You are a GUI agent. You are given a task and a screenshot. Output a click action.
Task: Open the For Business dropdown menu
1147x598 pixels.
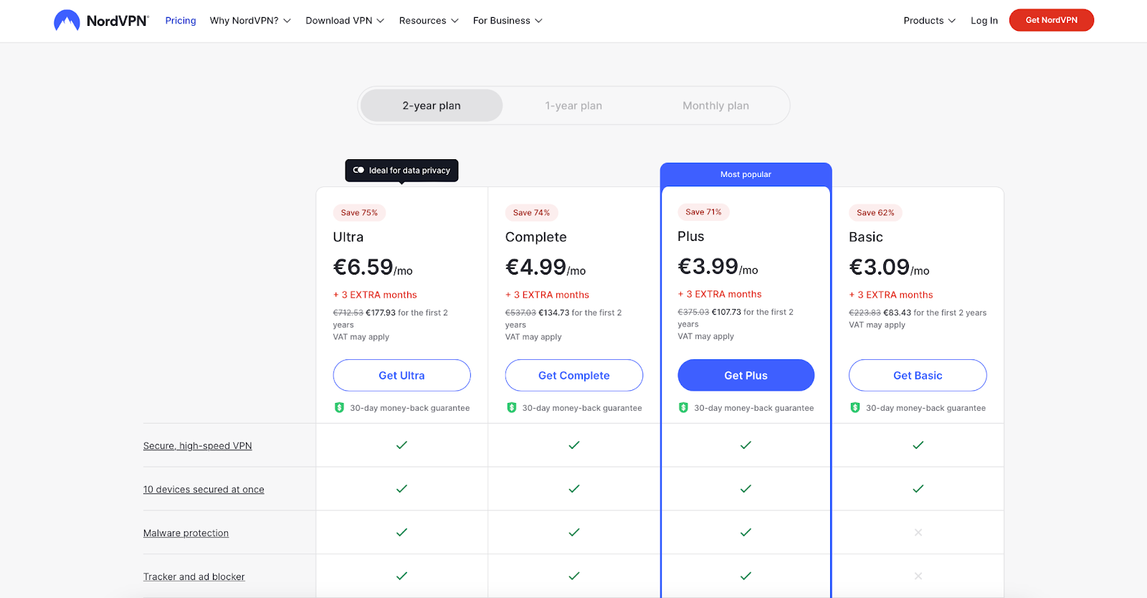tap(508, 21)
